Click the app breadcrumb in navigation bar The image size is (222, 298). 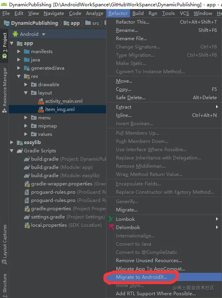(x=72, y=23)
